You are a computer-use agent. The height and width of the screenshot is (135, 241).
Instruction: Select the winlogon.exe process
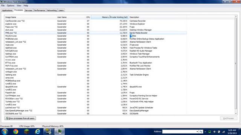click(x=96, y=72)
